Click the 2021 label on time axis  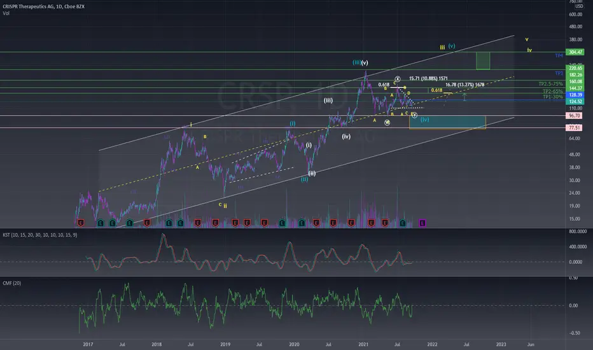click(363, 344)
